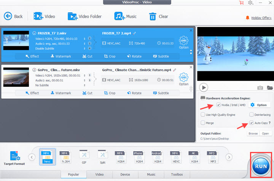Screen dimensions: 274x181
Task: Show next format presets
Action: point(229,157)
